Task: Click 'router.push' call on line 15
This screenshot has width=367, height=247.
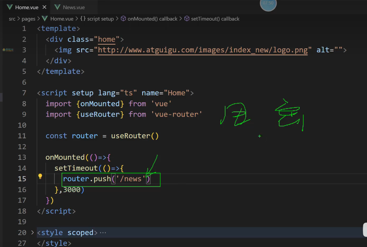Action: [87, 179]
